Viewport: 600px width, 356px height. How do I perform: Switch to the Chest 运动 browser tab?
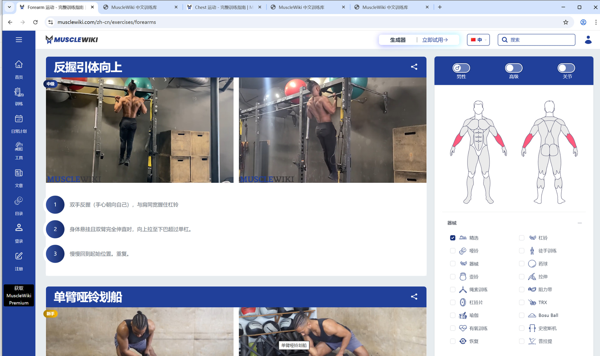point(224,7)
